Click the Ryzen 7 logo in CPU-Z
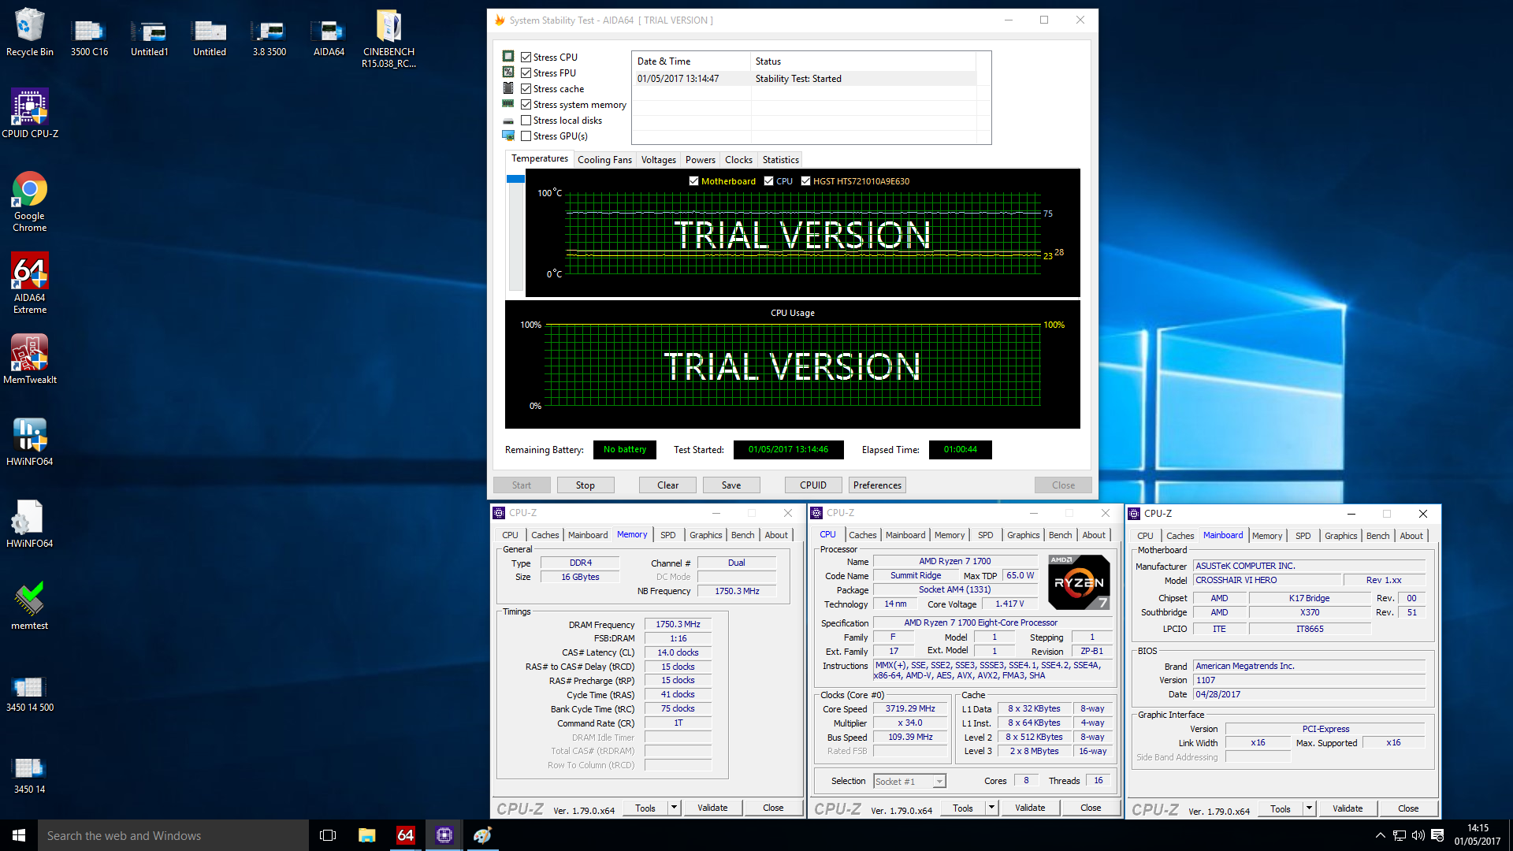 (1079, 582)
